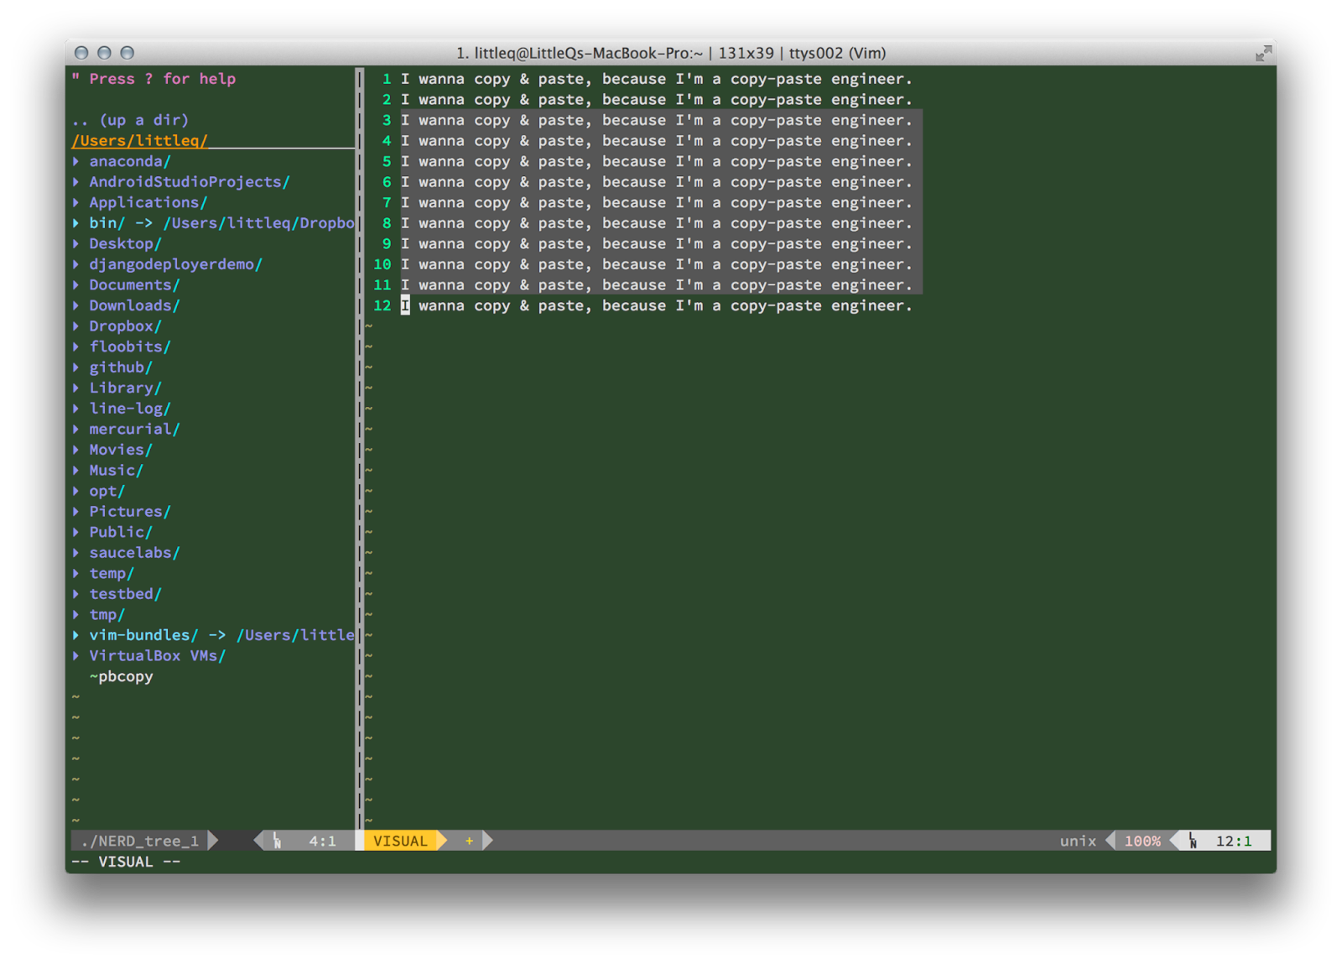The height and width of the screenshot is (964, 1342).
Task: Click line number 7 in the buffer
Action: (386, 202)
